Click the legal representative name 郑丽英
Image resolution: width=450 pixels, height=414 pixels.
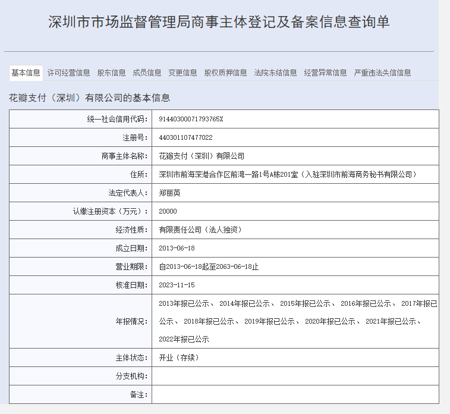[169, 193]
